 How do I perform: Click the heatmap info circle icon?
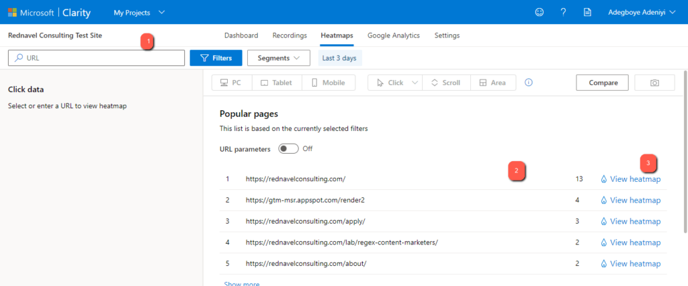pos(529,83)
